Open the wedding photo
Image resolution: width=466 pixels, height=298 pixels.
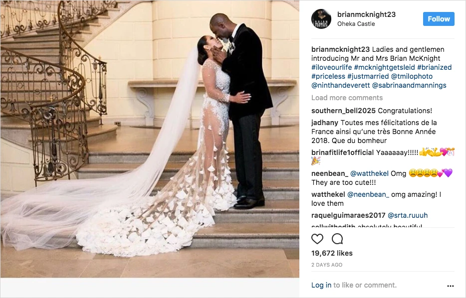[150, 139]
